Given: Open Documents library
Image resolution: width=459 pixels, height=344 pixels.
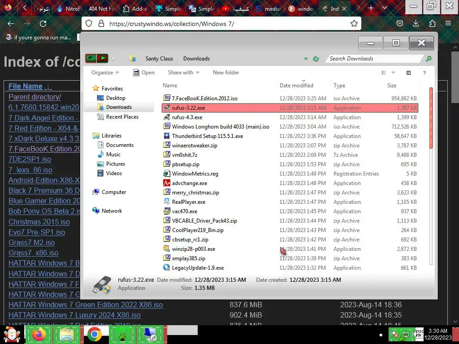Looking at the screenshot, I should (120, 145).
